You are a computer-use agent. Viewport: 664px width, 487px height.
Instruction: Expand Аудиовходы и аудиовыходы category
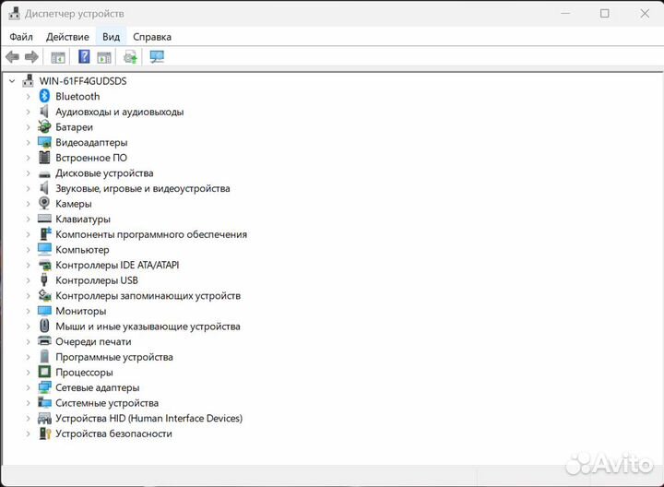(x=28, y=112)
